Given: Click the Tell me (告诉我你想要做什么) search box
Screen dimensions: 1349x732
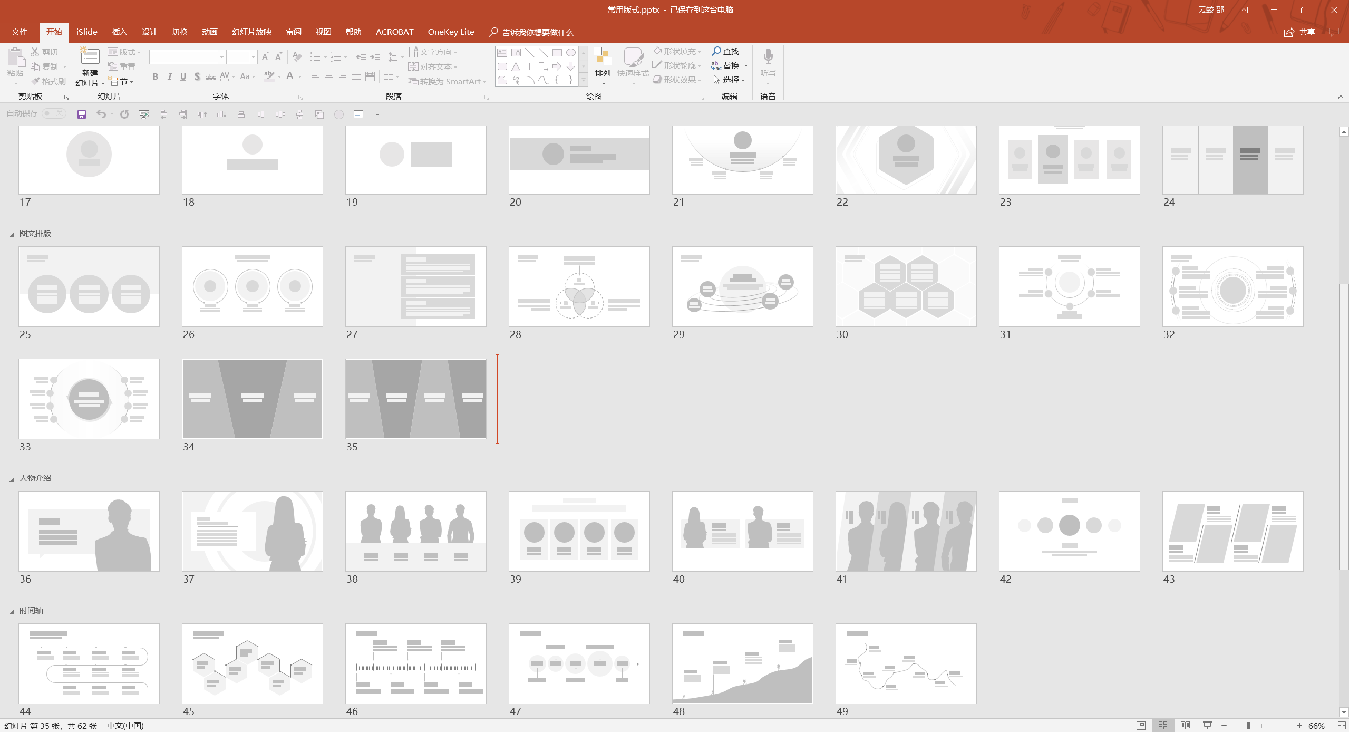Looking at the screenshot, I should click(531, 32).
